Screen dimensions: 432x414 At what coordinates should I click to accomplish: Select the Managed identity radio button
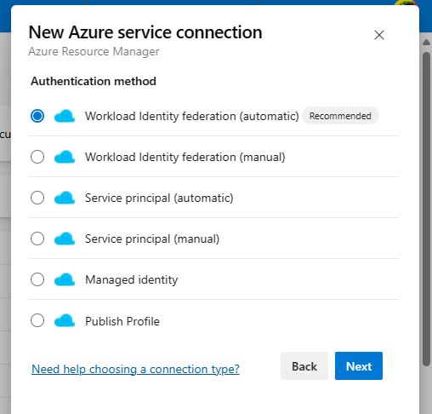click(x=37, y=279)
